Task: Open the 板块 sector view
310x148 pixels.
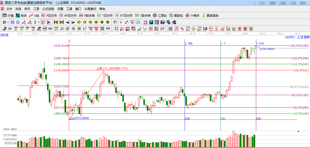Action: pyautogui.click(x=21, y=15)
